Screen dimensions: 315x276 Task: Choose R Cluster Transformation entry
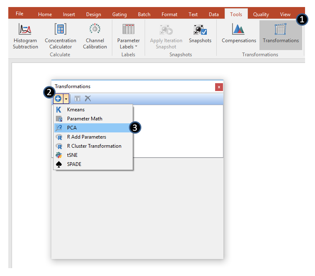click(94, 146)
